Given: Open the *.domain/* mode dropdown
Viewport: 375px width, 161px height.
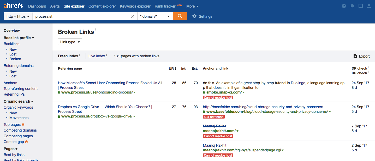Looking at the screenshot, I should point(155,16).
